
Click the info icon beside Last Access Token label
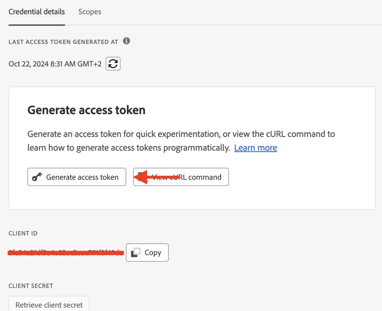click(x=126, y=41)
